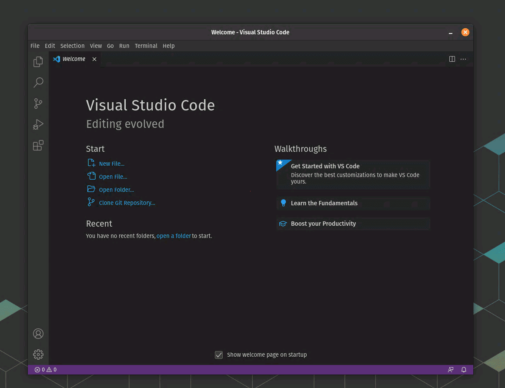This screenshot has height=388, width=505.
Task: Open the Manage gear icon
Action: pyautogui.click(x=38, y=355)
